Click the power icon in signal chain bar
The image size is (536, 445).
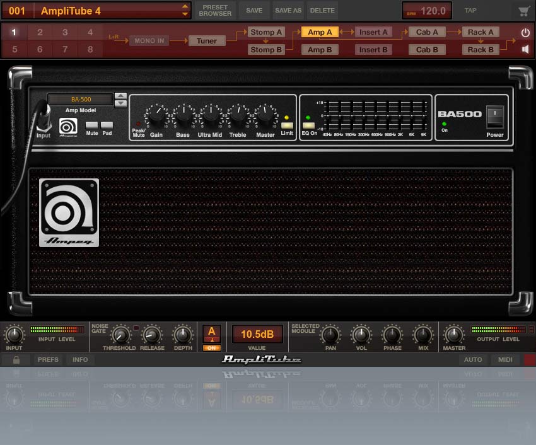pyautogui.click(x=525, y=33)
